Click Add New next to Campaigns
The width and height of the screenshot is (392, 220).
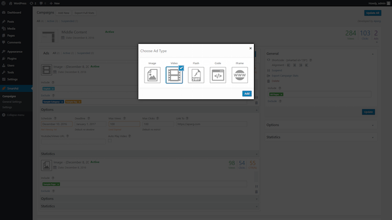pyautogui.click(x=63, y=13)
